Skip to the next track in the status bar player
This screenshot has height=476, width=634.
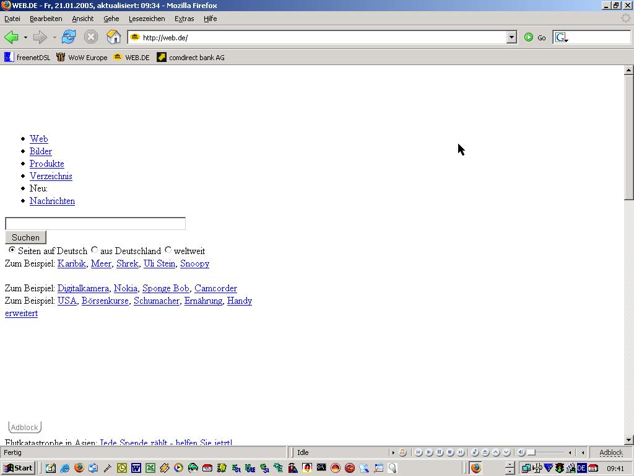point(461,452)
